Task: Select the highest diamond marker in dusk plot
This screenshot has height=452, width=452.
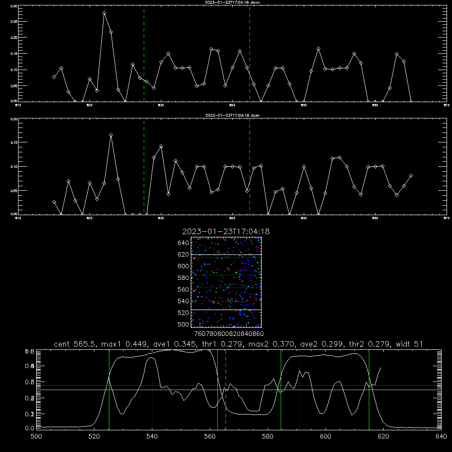Action: [111, 135]
